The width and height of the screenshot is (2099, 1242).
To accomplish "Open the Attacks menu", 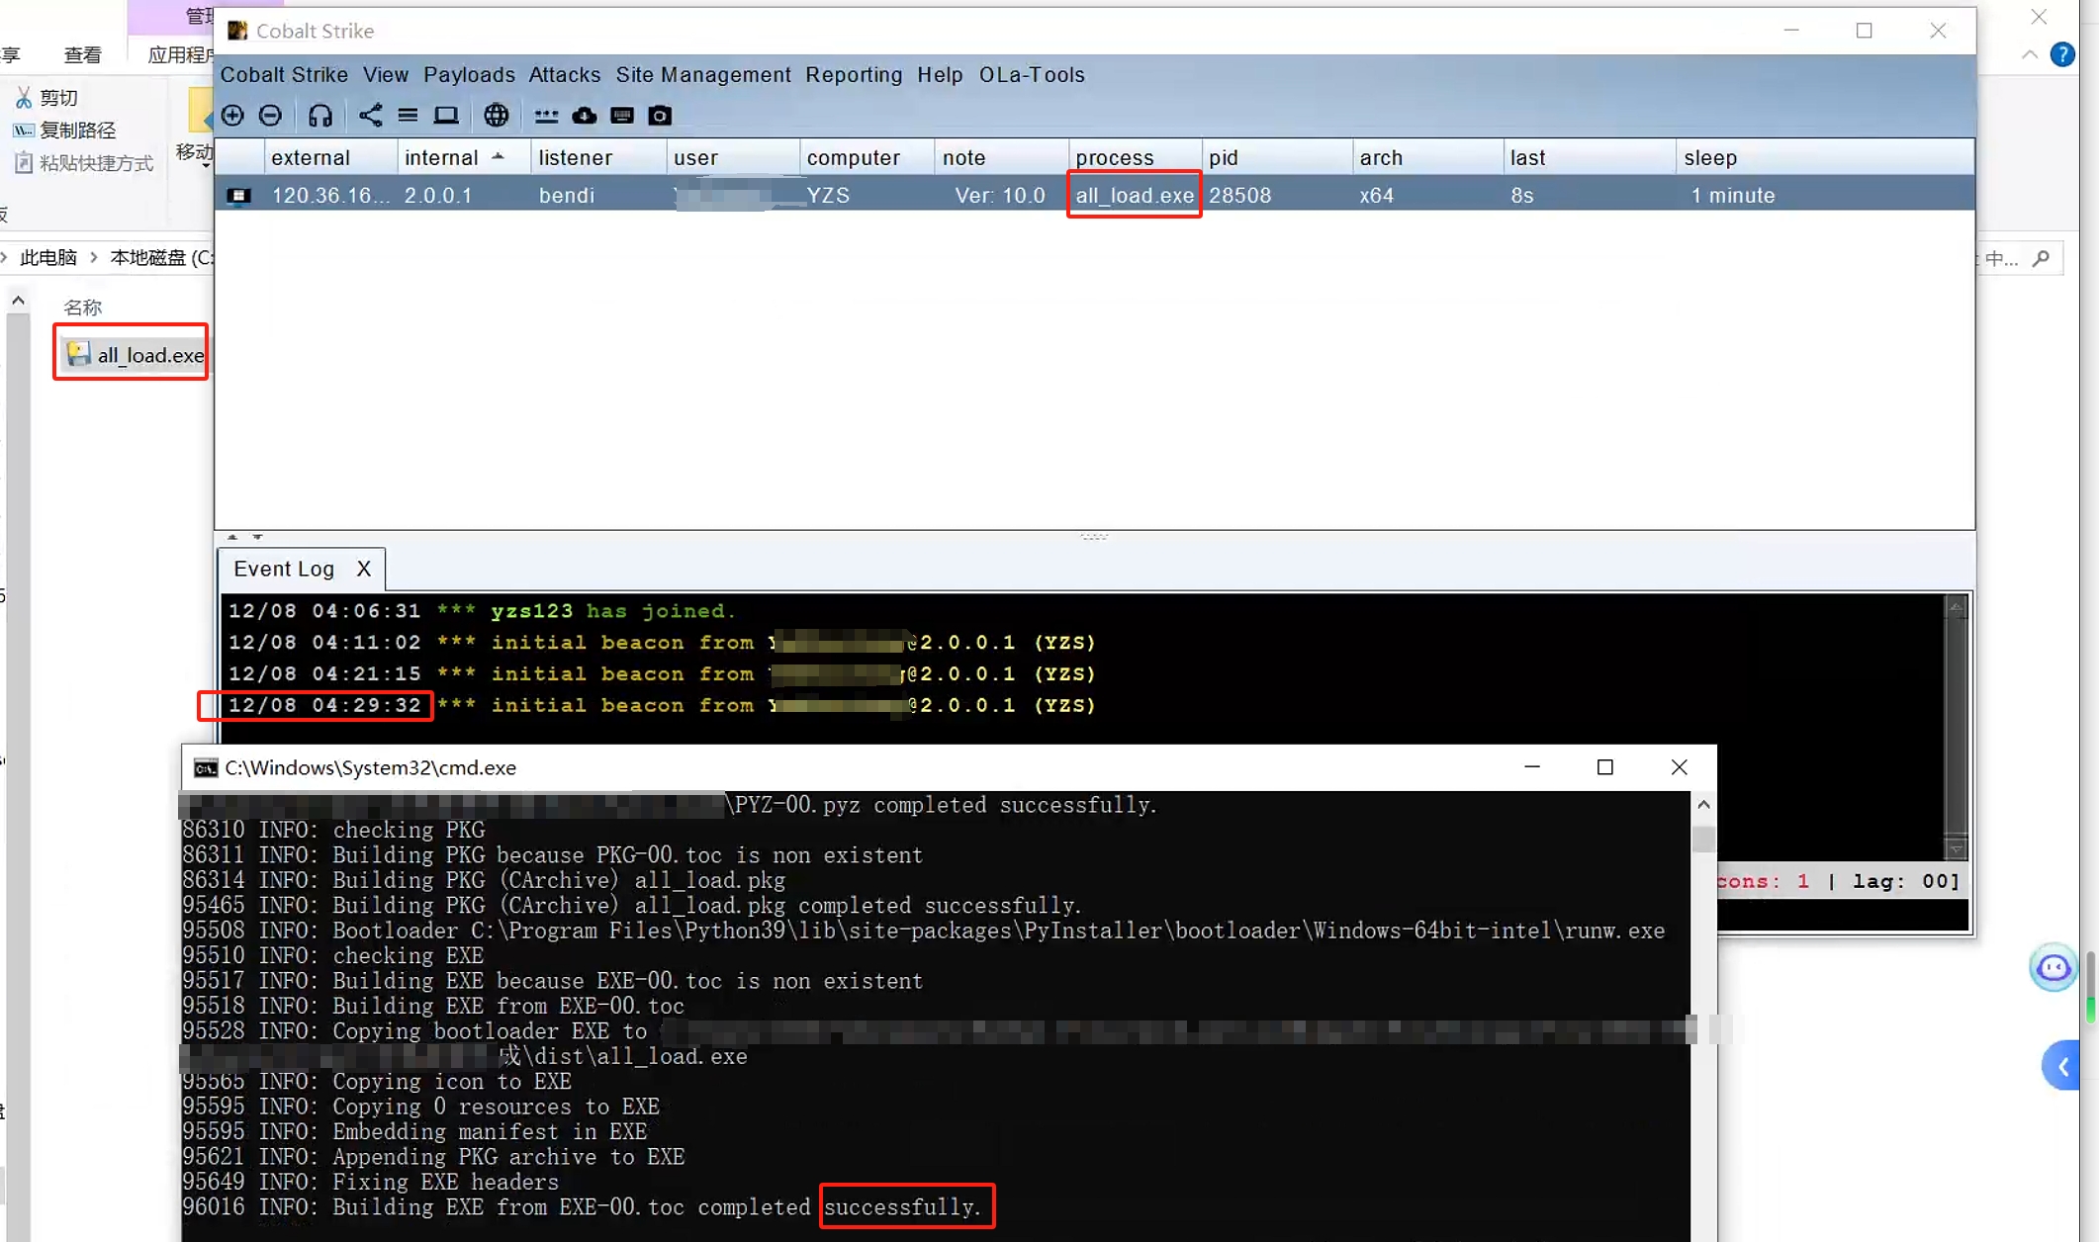I will point(564,74).
